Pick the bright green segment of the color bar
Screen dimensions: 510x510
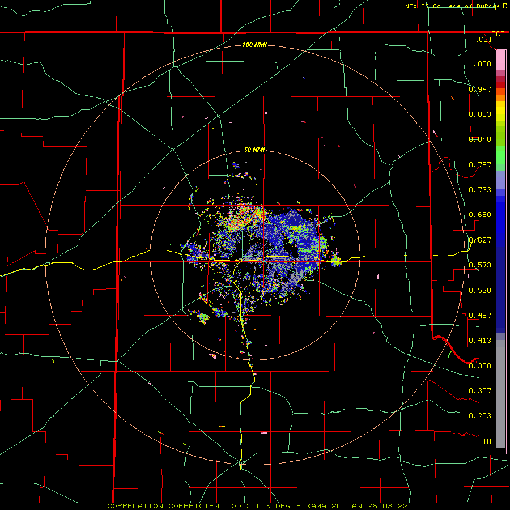500,155
